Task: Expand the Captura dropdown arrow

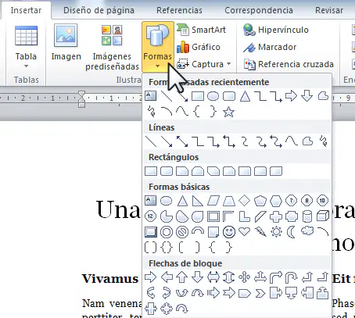Action: pos(229,64)
